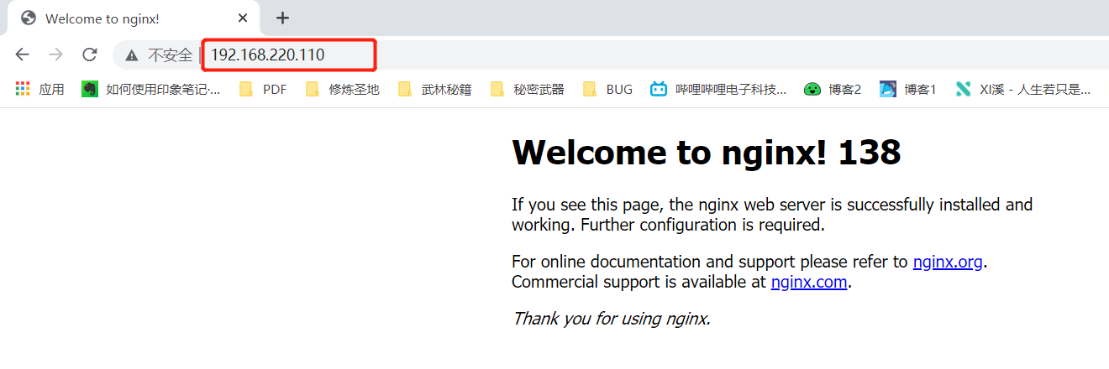The height and width of the screenshot is (369, 1109).
Task: Open the 博客1 bookmark
Action: click(x=908, y=89)
